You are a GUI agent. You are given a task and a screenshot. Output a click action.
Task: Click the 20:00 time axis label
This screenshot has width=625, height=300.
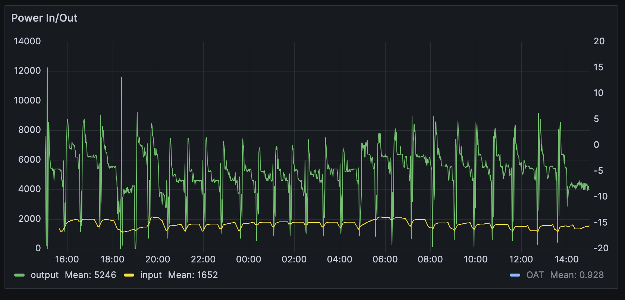158,259
